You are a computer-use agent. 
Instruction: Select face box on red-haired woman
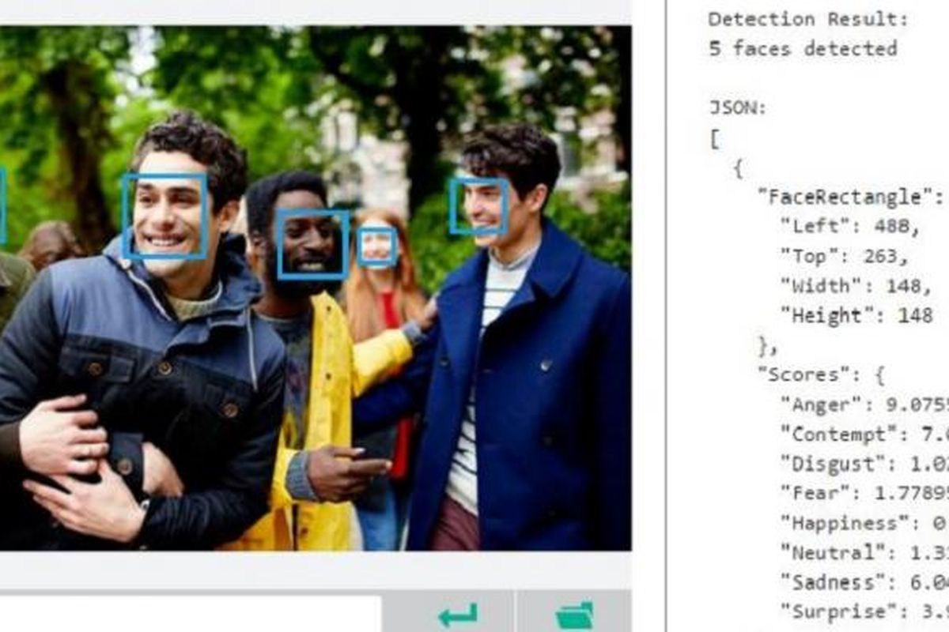pyautogui.click(x=377, y=247)
